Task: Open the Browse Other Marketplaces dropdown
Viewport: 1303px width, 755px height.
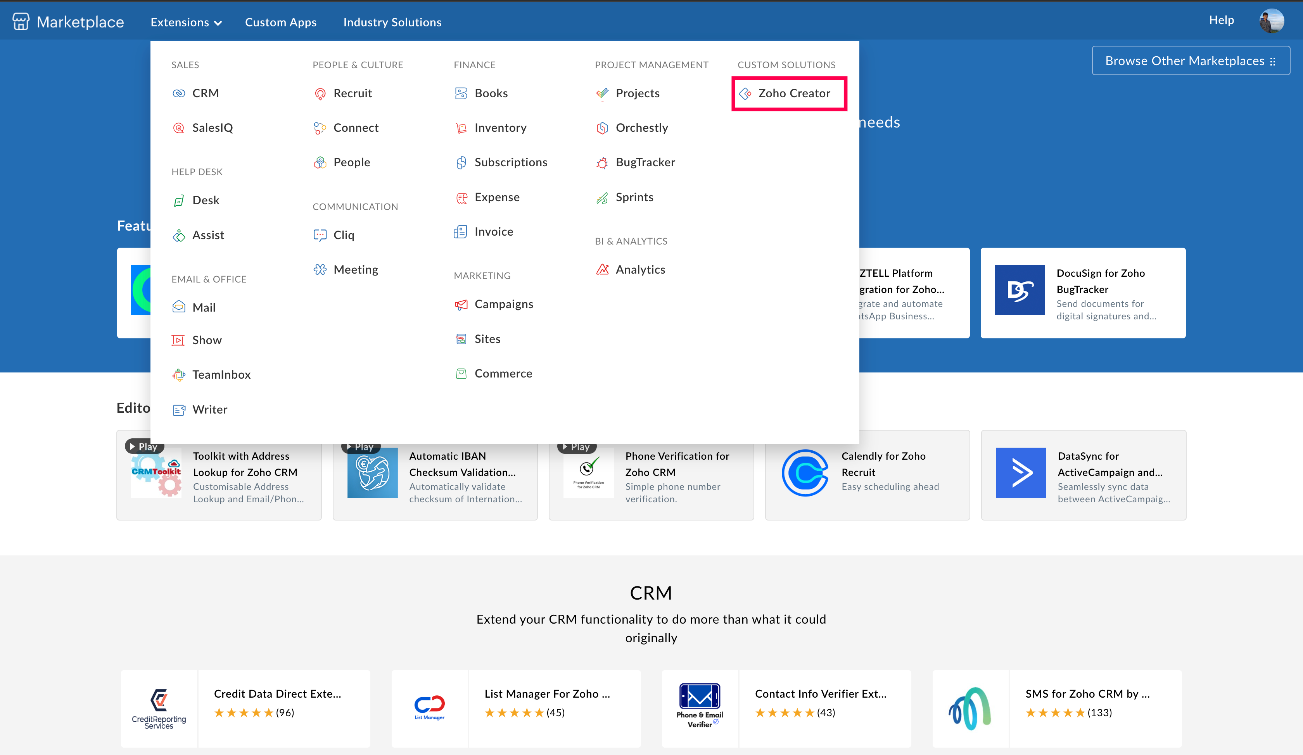Action: pyautogui.click(x=1190, y=61)
